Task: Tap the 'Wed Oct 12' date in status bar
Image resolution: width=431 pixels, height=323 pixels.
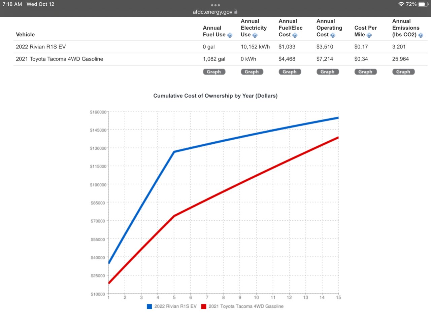Action: [x=40, y=4]
